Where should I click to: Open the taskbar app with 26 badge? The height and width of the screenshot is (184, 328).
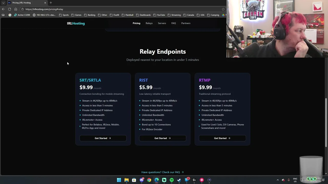pos(187,180)
